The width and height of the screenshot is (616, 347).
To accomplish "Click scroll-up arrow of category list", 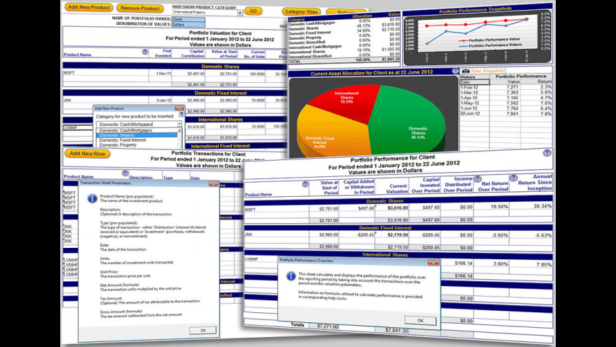I will pyautogui.click(x=180, y=130).
